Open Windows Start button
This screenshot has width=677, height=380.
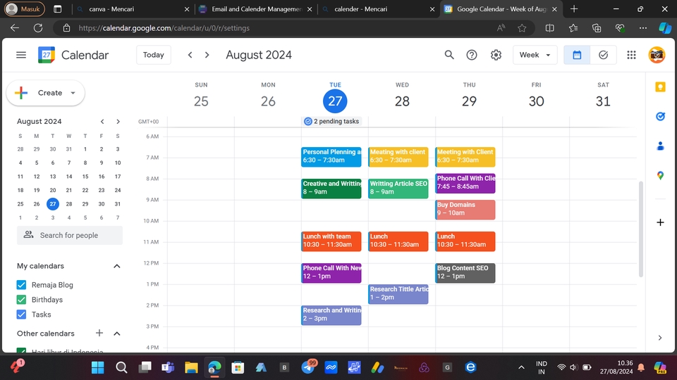[97, 367]
